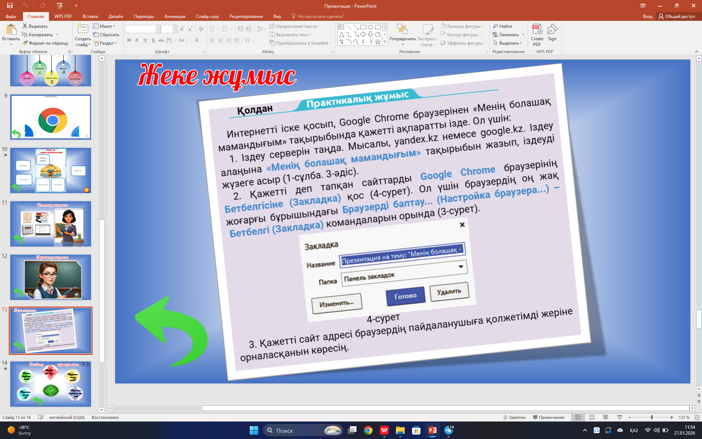Toggle the Заметки notes pane
This screenshot has height=439, width=702.
(x=514, y=417)
